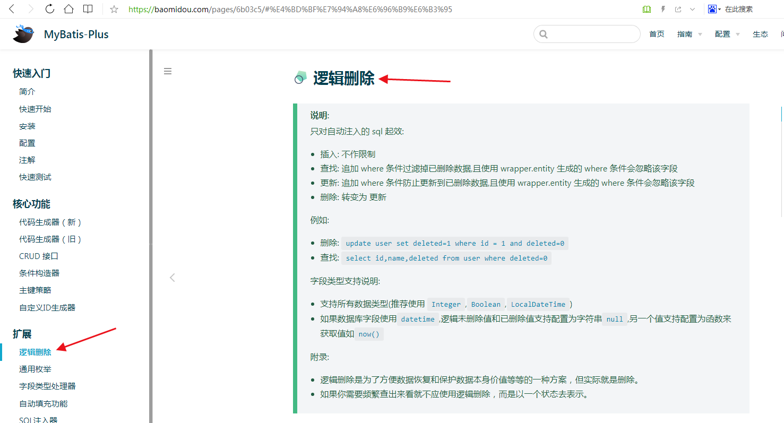Click the 删除: 转变为 更新 bullet
This screenshot has width=784, height=423.
click(x=353, y=197)
